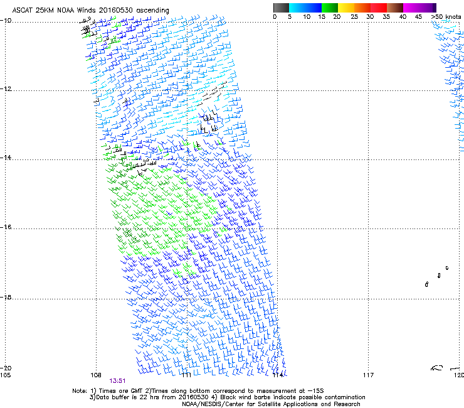This screenshot has height=408, width=464.
Task: Click the red 30-35 knots legend swatch
Action: (379, 8)
